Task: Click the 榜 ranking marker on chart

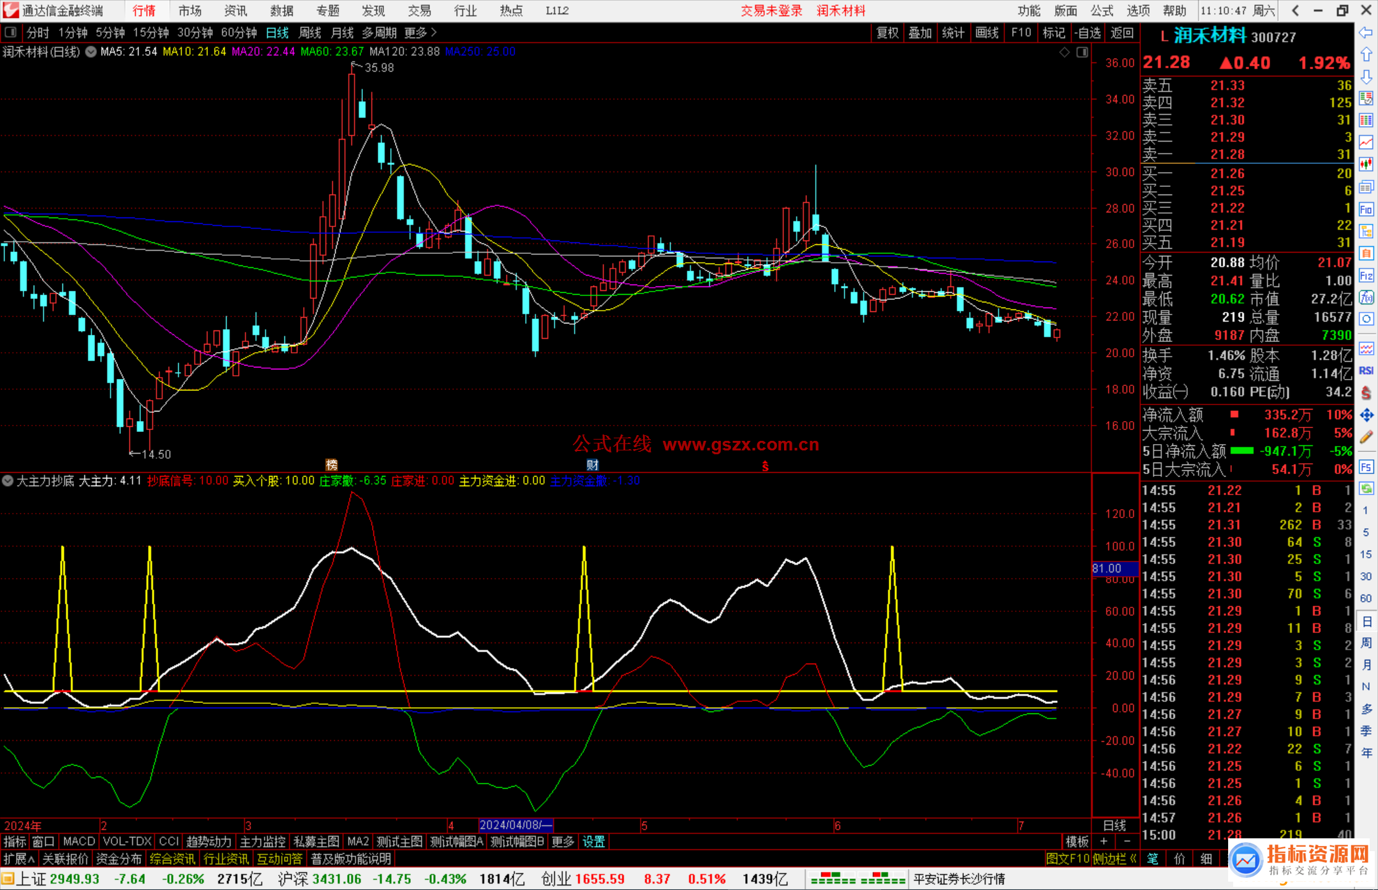Action: click(x=332, y=464)
